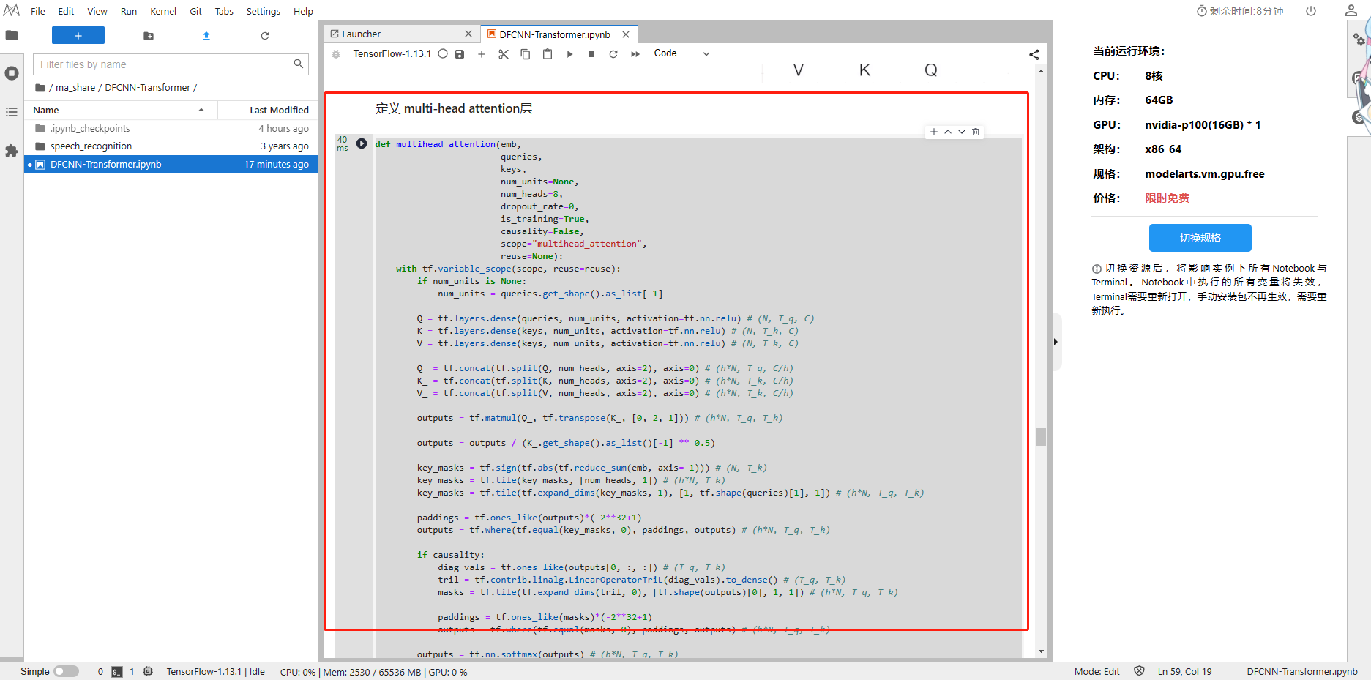Image resolution: width=1371 pixels, height=680 pixels.
Task: Sort files by the Name column header
Action: 46,110
